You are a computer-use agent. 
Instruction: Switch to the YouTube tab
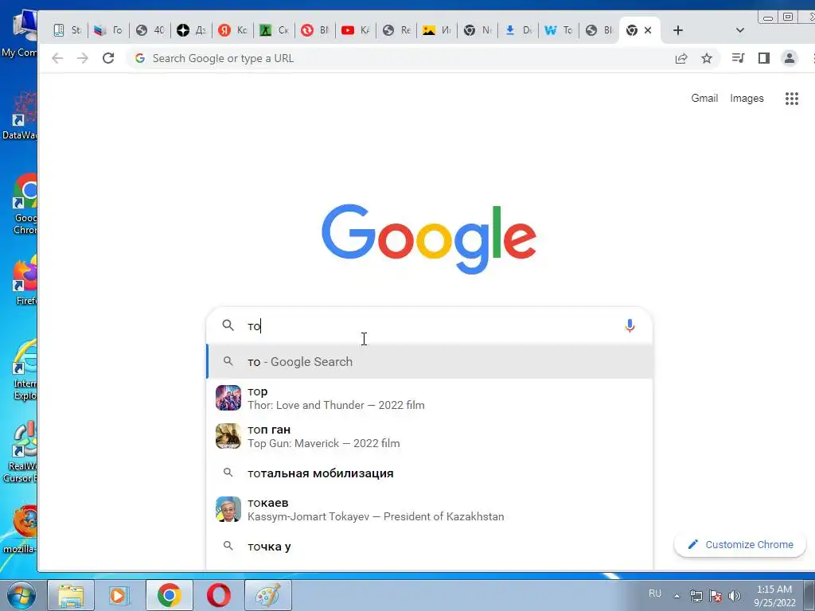(356, 30)
